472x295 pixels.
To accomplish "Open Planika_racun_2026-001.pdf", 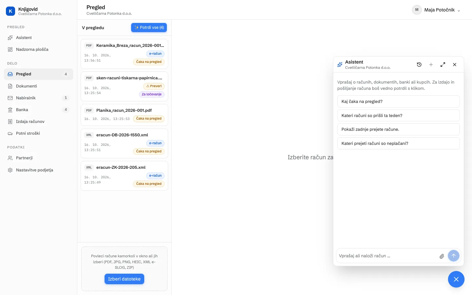I will click(x=124, y=115).
